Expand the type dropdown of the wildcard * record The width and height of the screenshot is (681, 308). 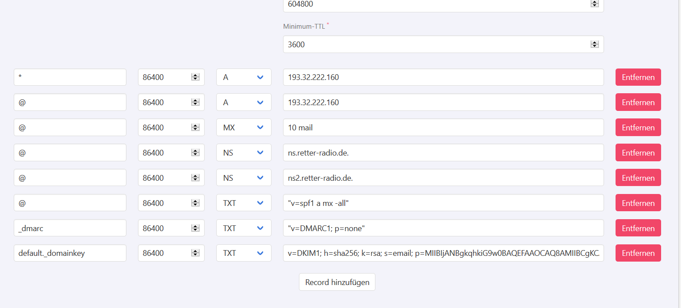tap(244, 77)
